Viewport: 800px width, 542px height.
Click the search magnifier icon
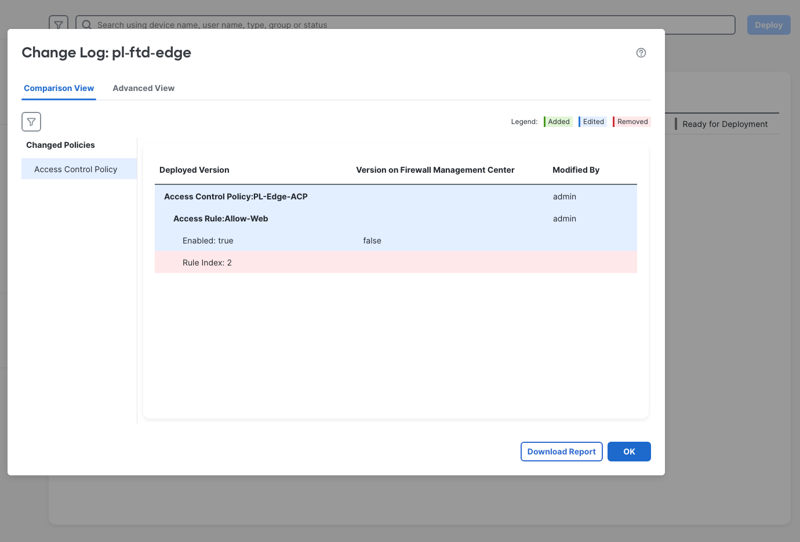(x=86, y=25)
